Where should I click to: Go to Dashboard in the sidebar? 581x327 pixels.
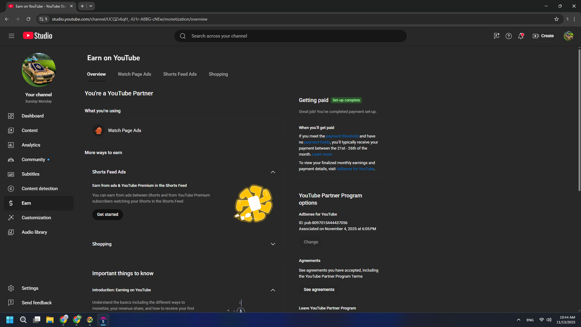(38, 116)
